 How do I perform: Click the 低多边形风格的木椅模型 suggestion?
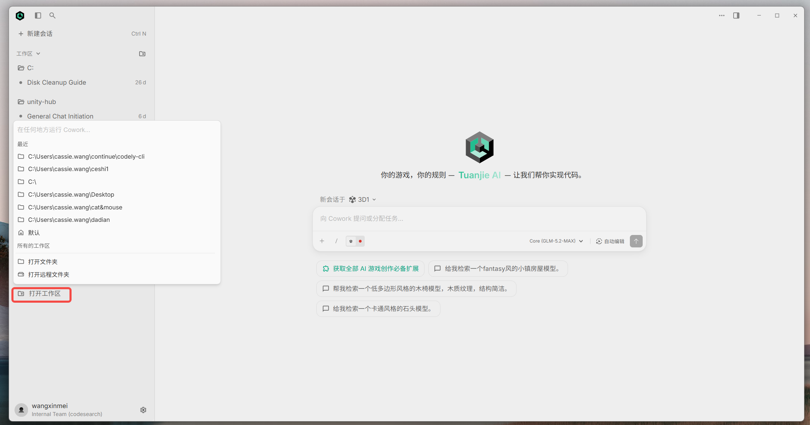416,289
